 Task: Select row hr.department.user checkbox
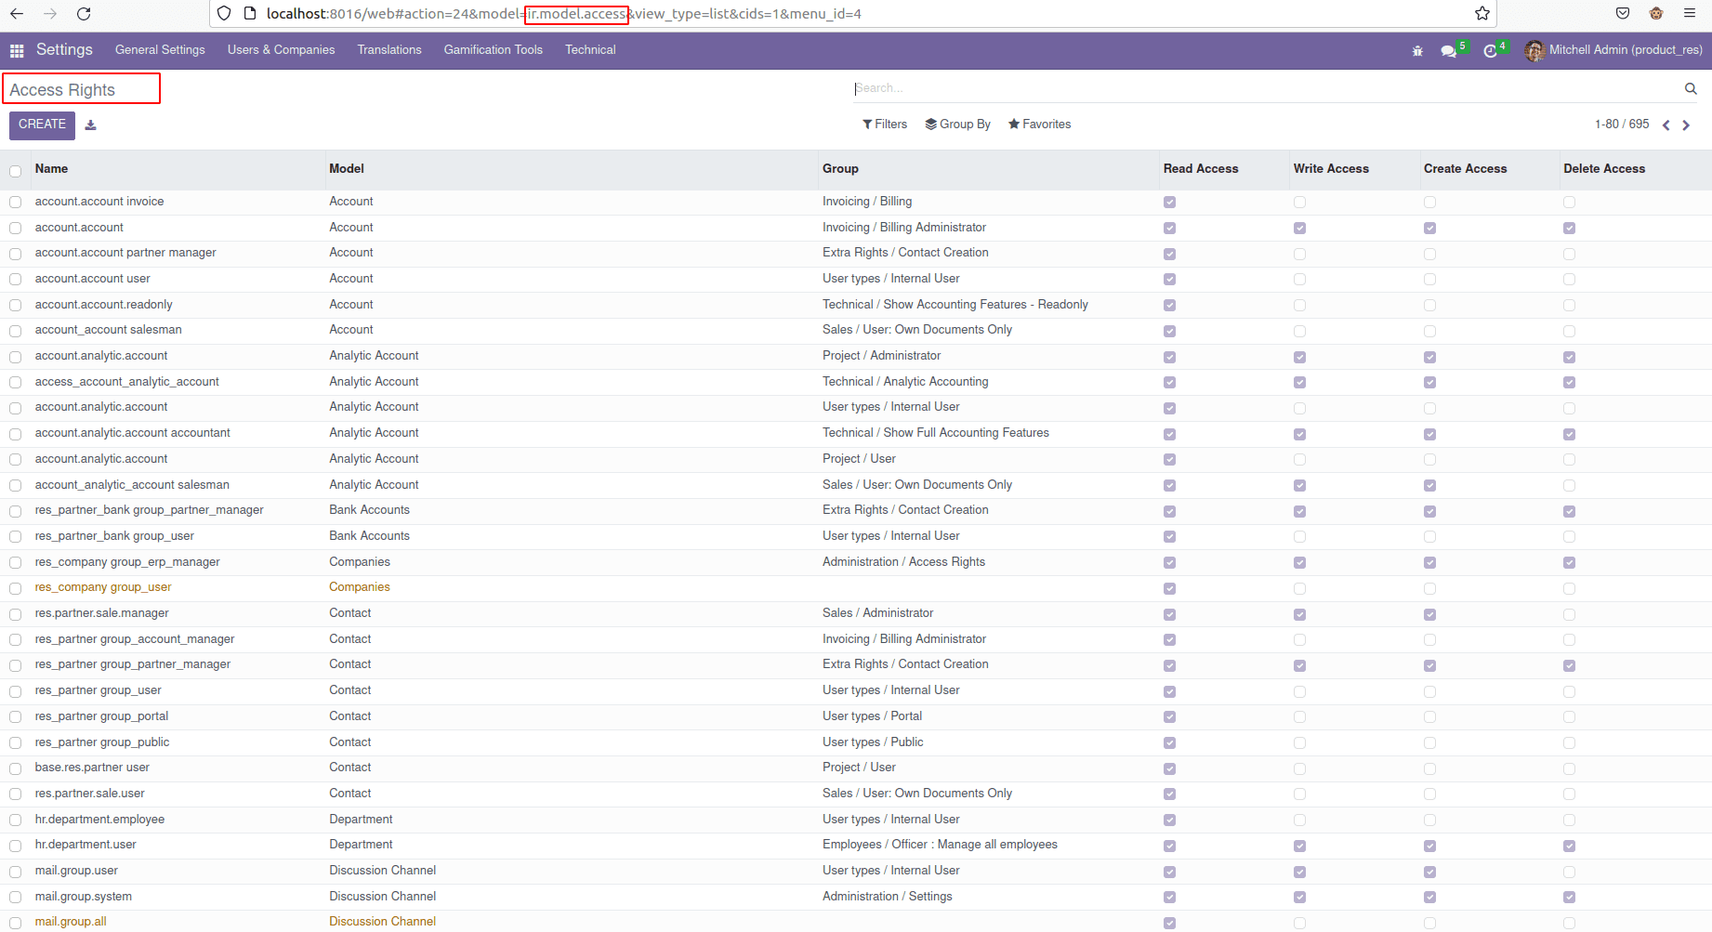click(x=16, y=846)
